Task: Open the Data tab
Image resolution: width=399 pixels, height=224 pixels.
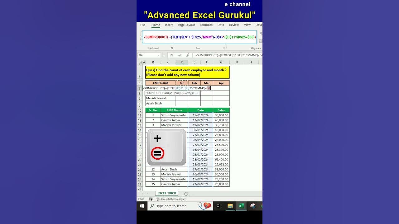Action: pos(221,25)
